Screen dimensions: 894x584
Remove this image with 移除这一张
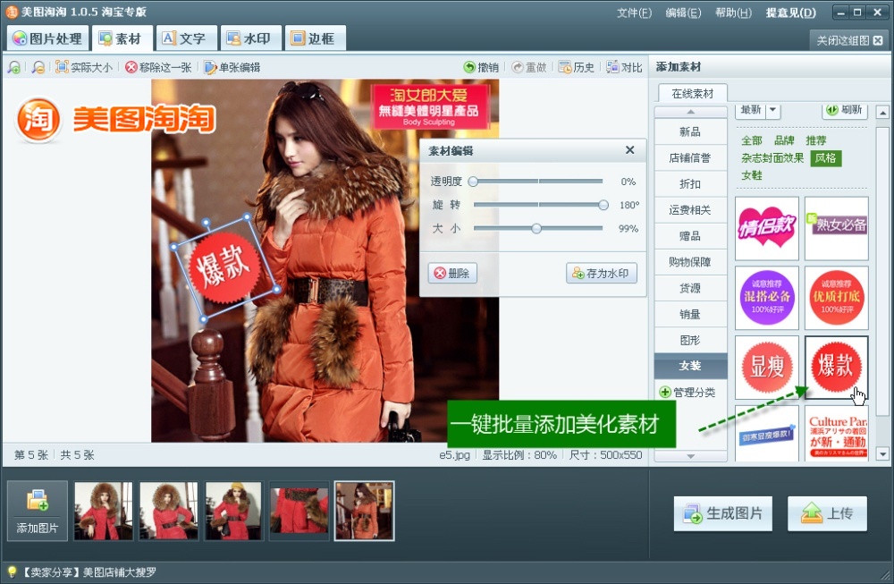(158, 67)
